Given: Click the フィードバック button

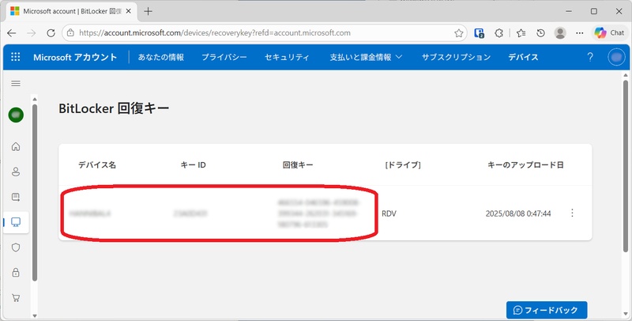Looking at the screenshot, I should click(x=547, y=310).
